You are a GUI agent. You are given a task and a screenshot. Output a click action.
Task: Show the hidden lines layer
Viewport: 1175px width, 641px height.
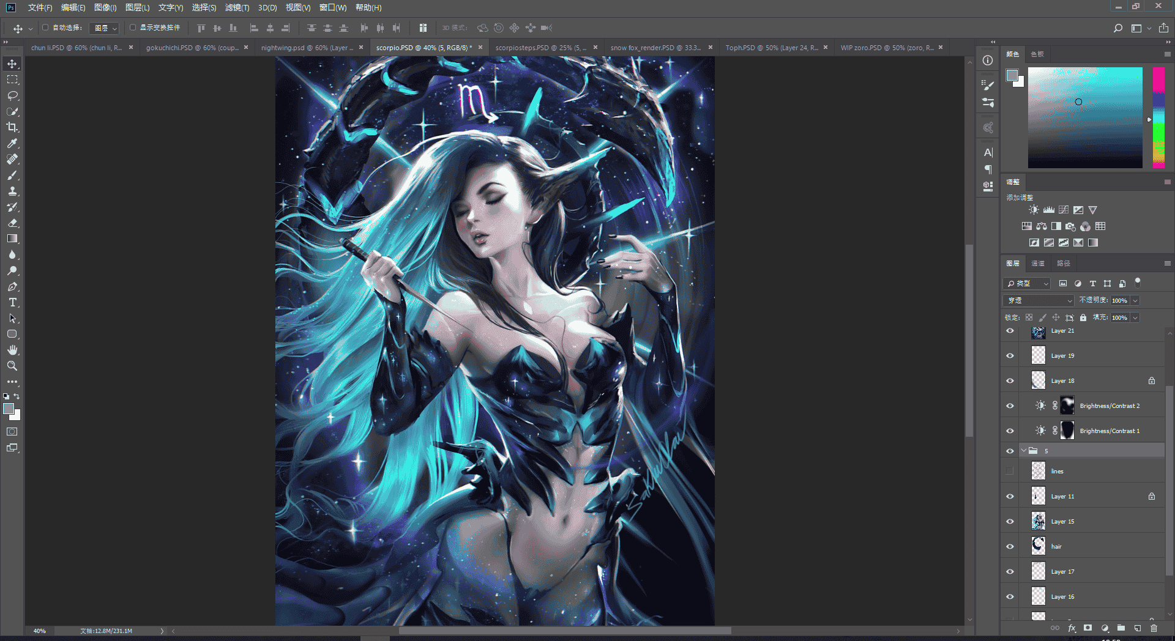1010,471
